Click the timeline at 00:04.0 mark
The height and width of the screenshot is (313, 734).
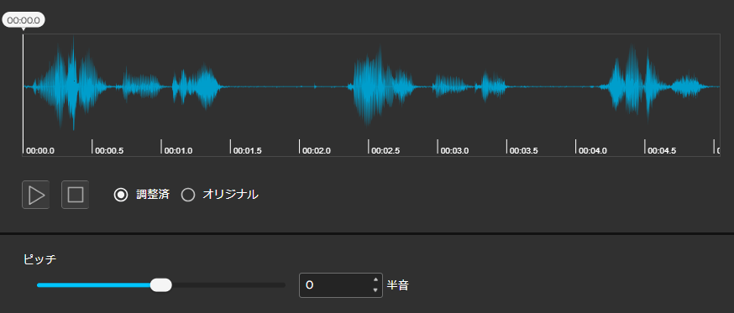coord(593,151)
